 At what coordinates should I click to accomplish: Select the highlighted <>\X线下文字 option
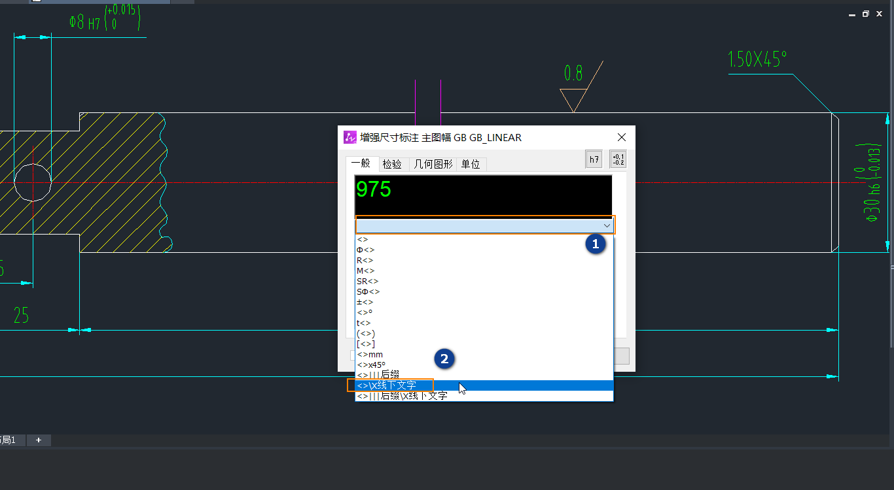[484, 385]
